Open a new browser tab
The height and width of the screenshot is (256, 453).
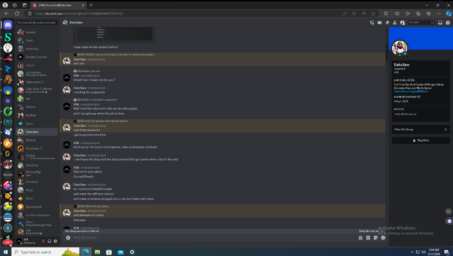pos(91,5)
